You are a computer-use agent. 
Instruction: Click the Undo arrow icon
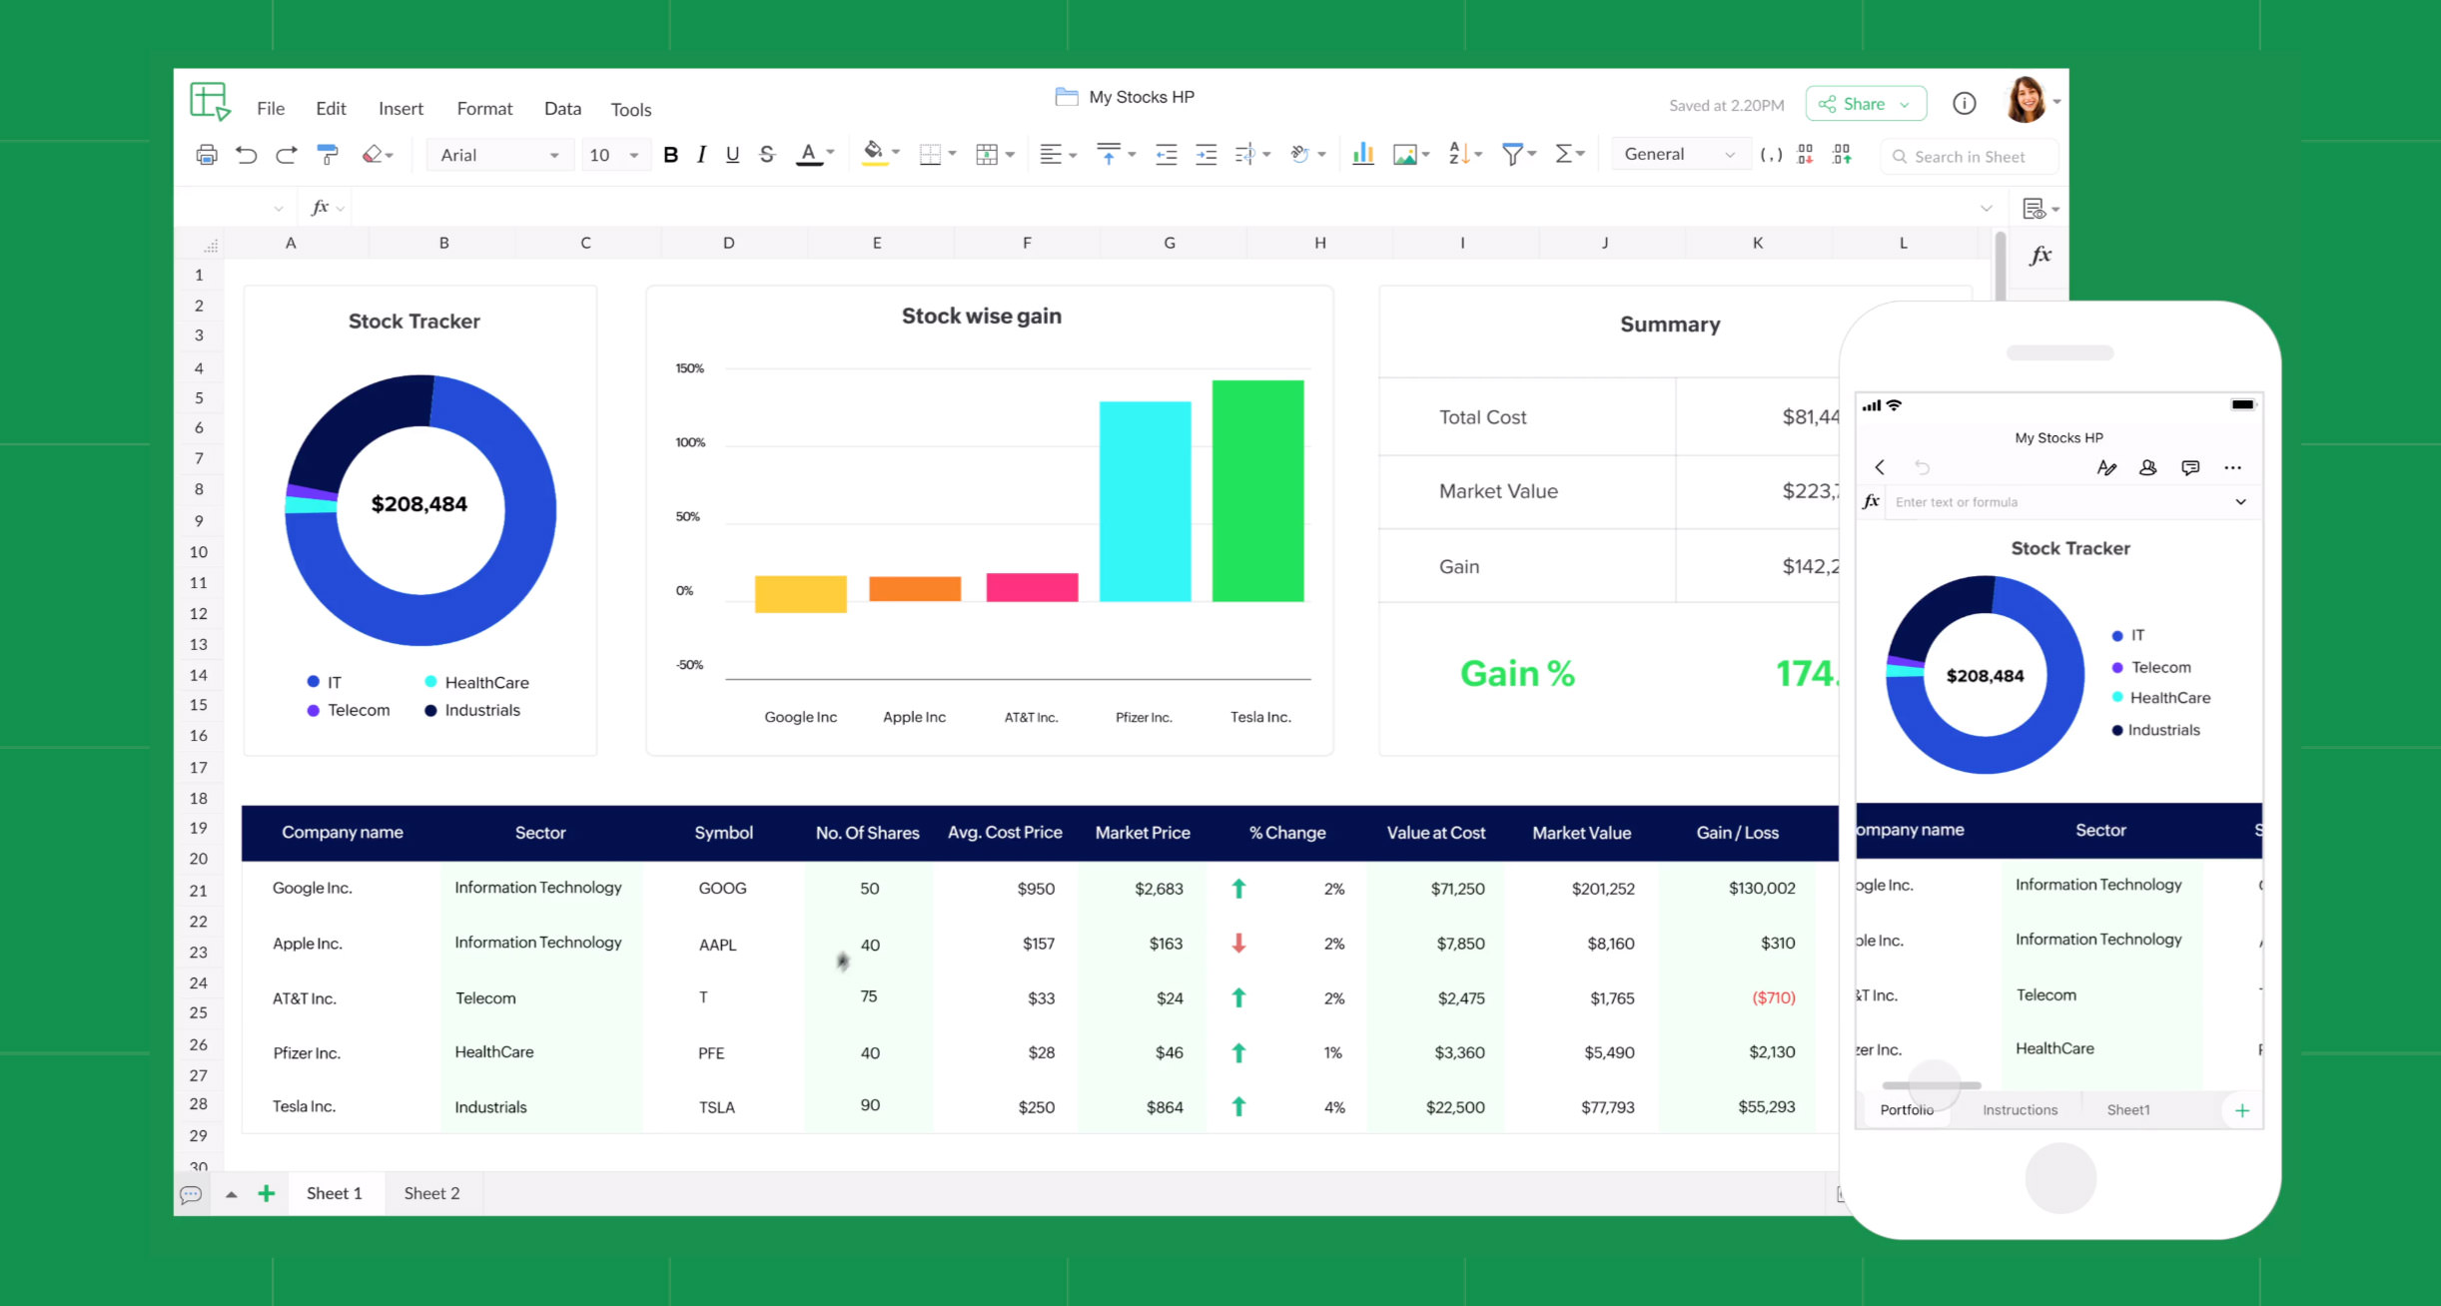(x=247, y=154)
